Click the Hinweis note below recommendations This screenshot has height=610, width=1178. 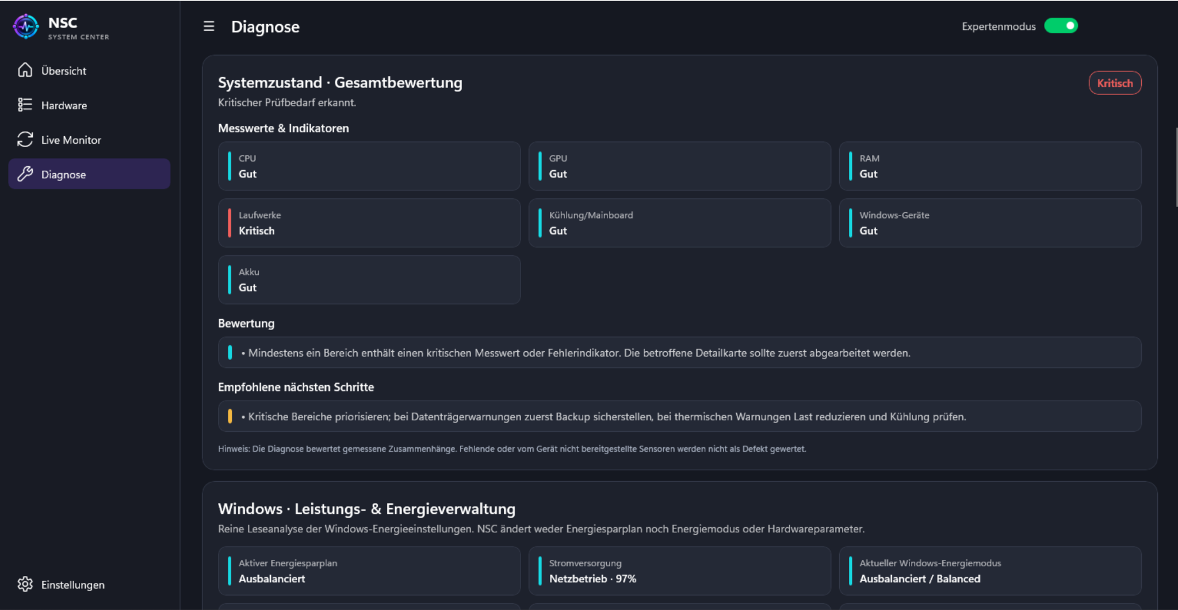(x=512, y=449)
